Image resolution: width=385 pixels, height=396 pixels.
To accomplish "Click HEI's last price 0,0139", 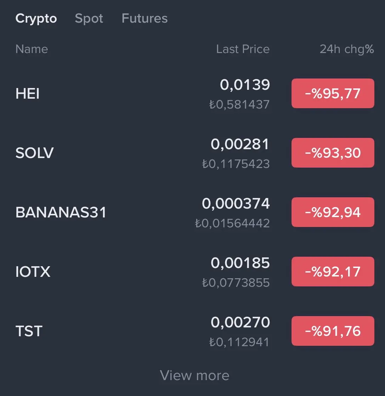I will pos(245,85).
